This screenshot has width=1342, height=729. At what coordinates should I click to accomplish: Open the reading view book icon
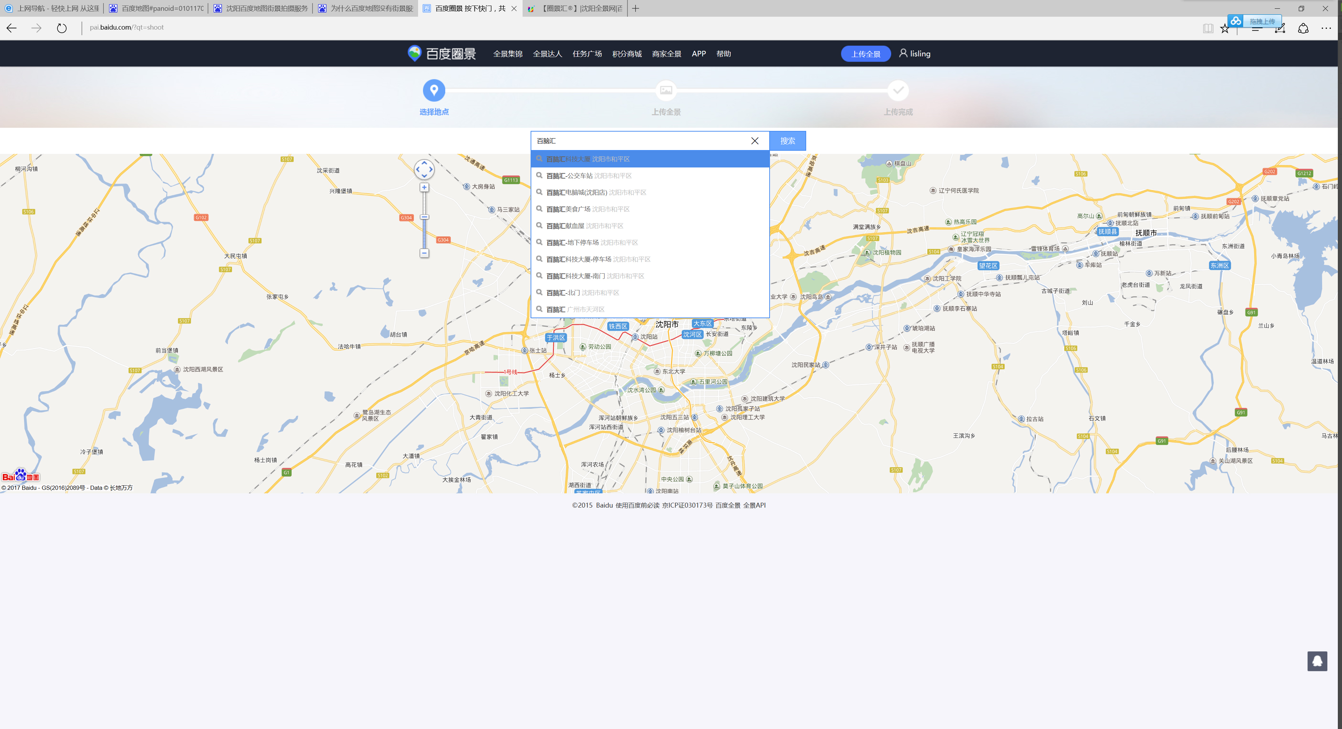1208,28
